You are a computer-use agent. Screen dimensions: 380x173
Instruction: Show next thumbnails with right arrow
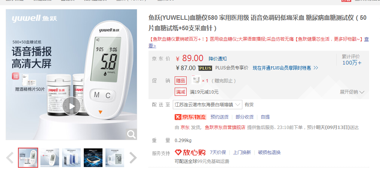point(133,158)
